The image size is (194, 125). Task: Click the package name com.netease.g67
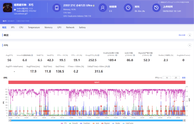point(21,14)
